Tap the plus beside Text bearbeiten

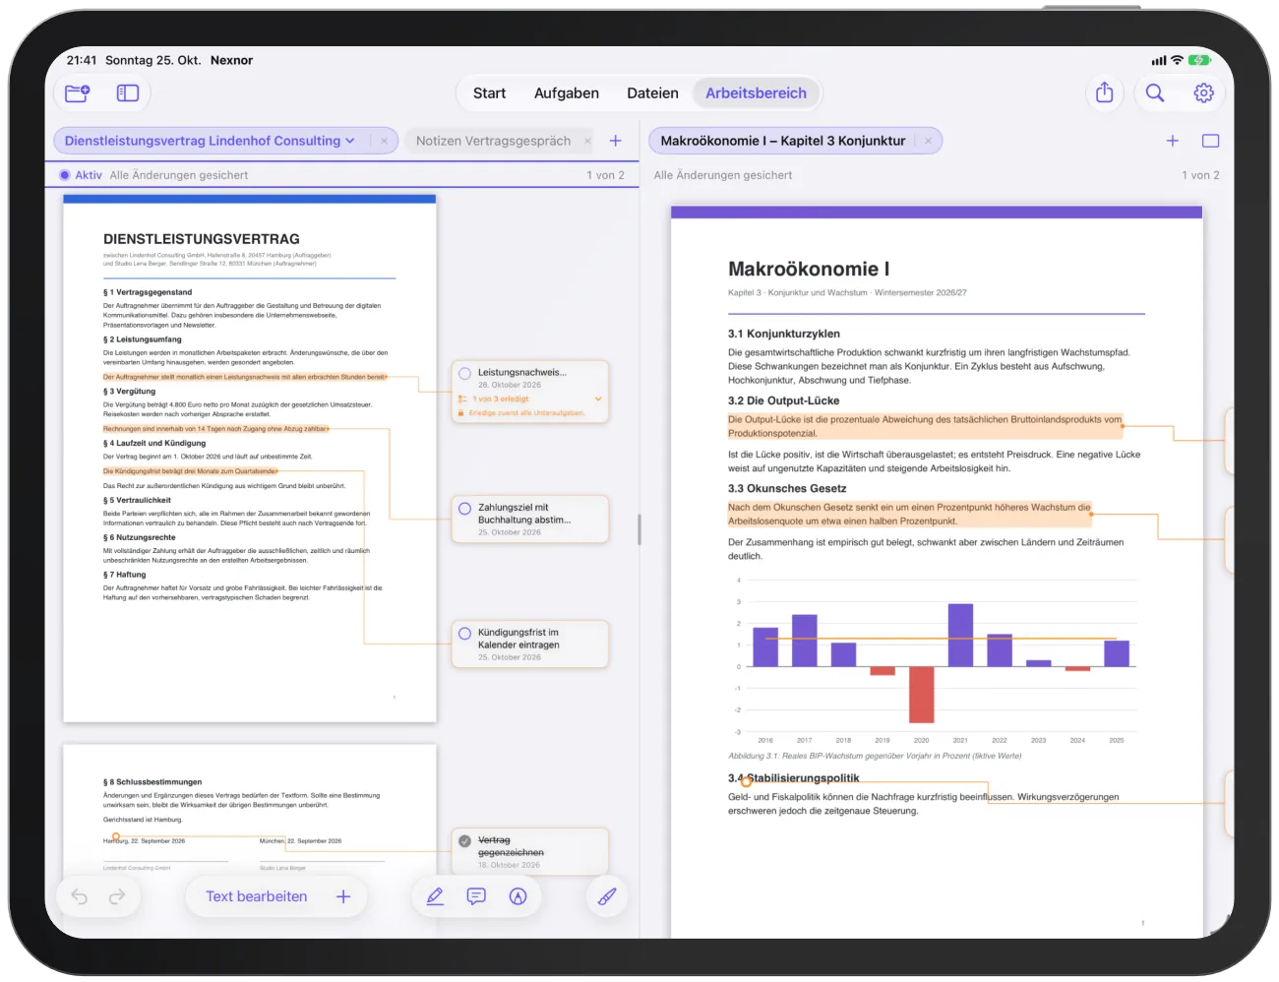pos(343,896)
